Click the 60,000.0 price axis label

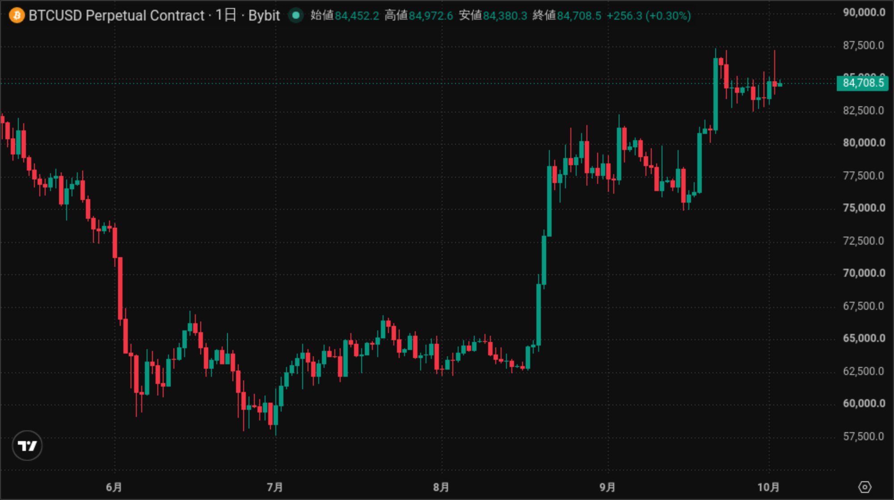tap(864, 404)
